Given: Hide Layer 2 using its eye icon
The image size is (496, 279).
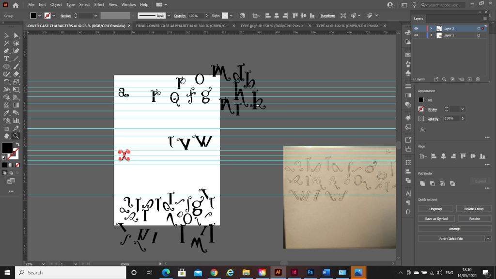Looking at the screenshot, I should [416, 29].
